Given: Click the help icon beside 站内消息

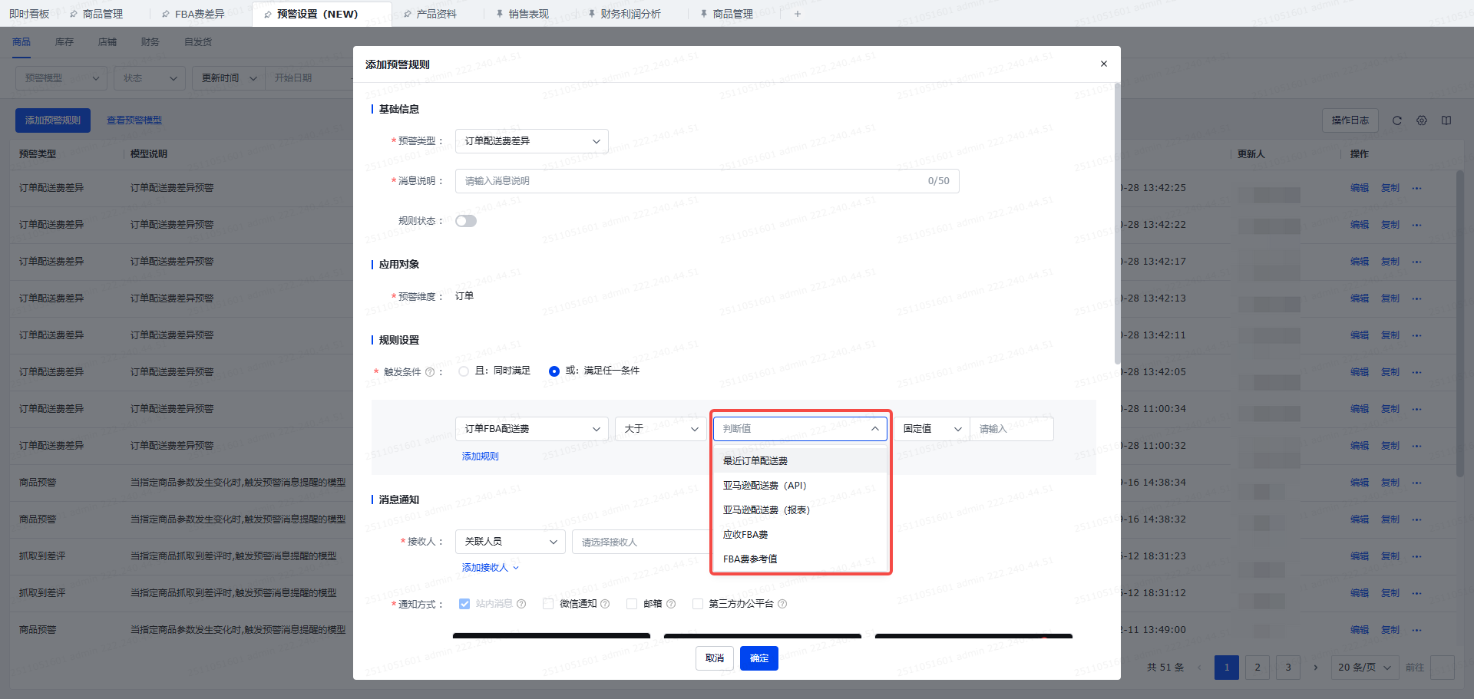Looking at the screenshot, I should click(521, 604).
